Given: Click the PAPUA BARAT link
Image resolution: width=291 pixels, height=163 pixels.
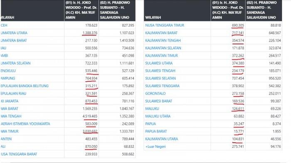Looking at the screenshot, I should pyautogui.click(x=156, y=131).
